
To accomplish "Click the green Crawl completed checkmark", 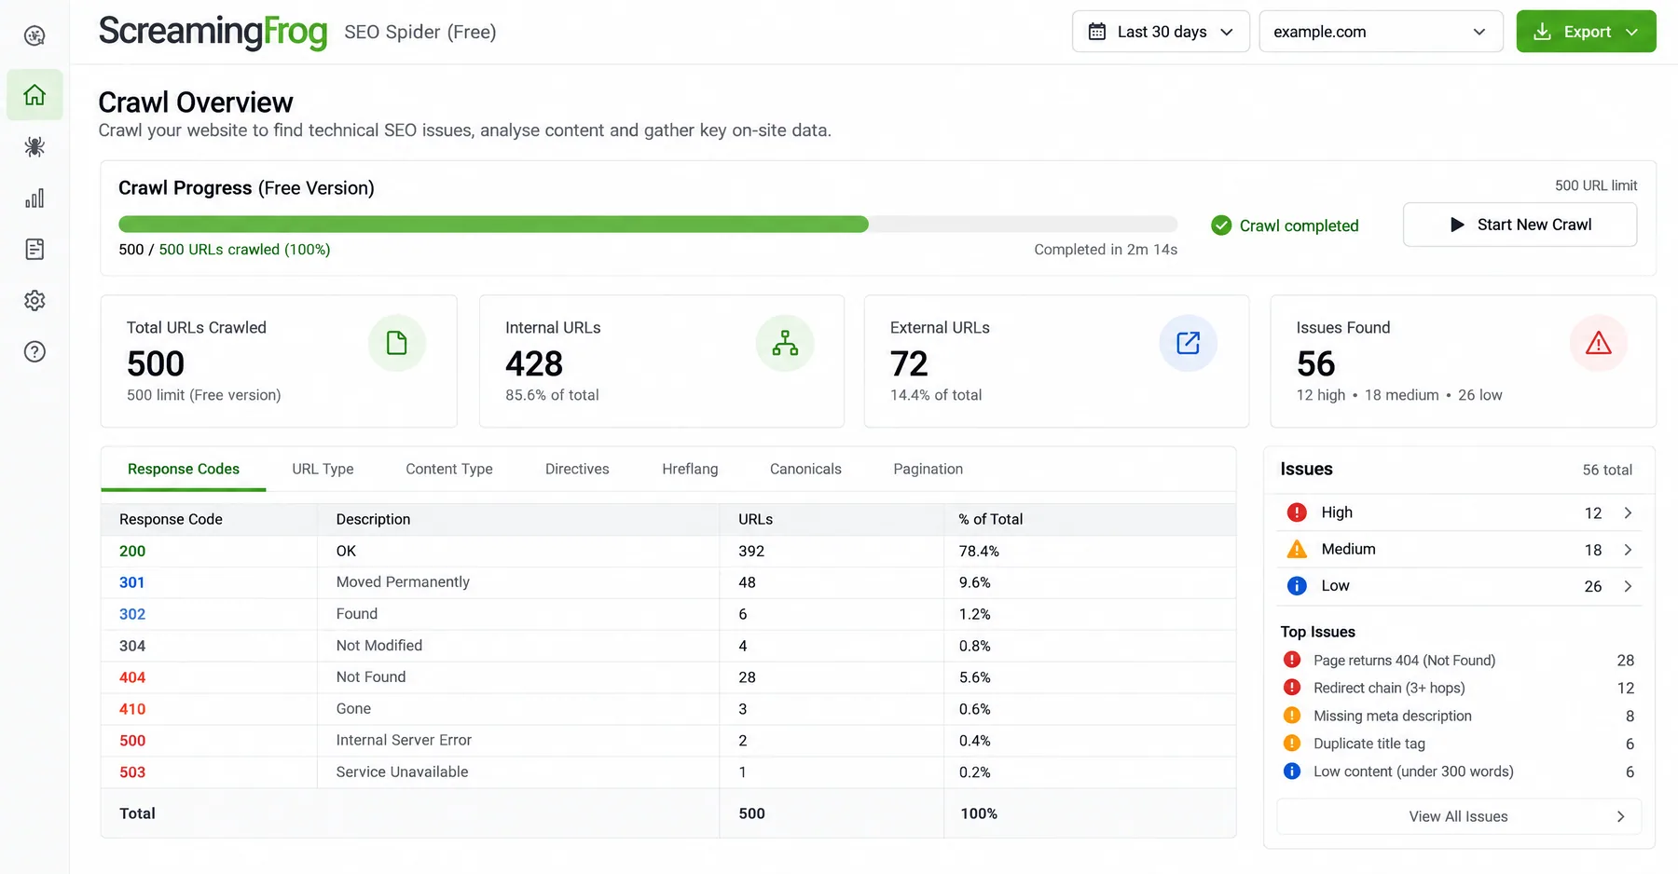I will 1221,225.
